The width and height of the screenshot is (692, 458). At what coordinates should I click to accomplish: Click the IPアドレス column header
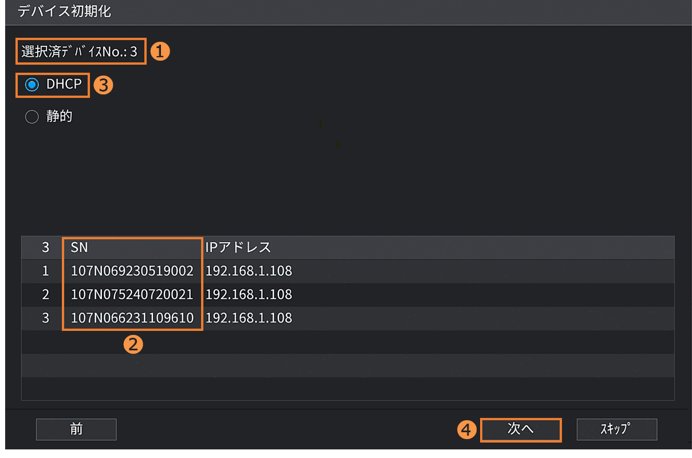click(x=238, y=247)
